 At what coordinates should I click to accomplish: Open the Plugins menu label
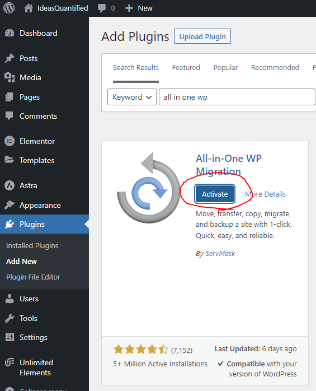tap(32, 224)
